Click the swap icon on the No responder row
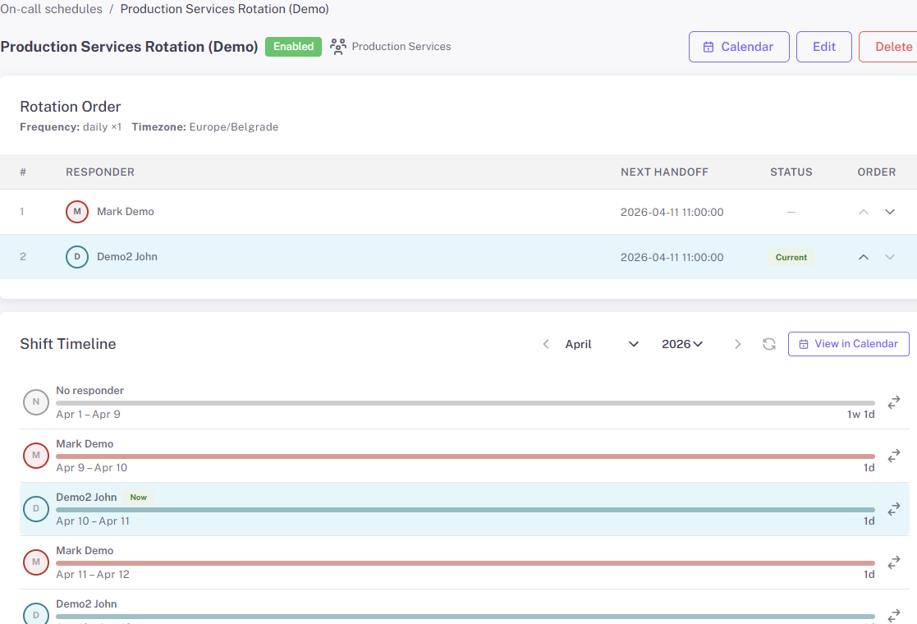Viewport: 917px width, 624px height. [893, 402]
